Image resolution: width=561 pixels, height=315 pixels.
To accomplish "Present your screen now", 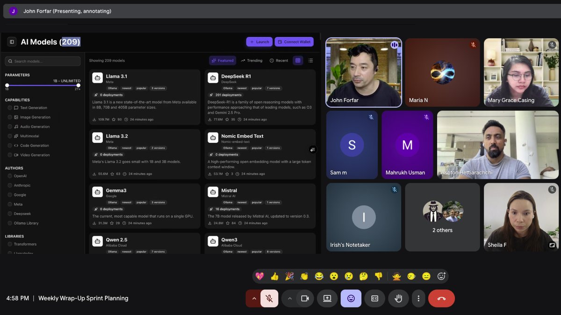I will point(327,298).
